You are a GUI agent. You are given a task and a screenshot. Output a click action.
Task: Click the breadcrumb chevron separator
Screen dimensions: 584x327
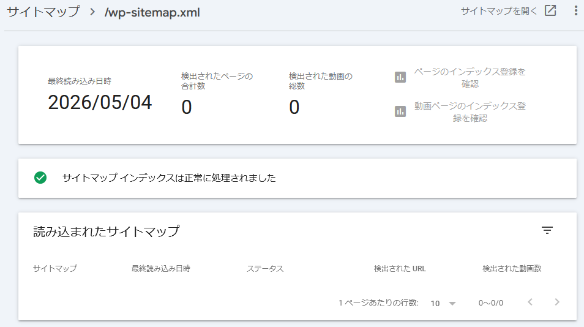(x=92, y=12)
